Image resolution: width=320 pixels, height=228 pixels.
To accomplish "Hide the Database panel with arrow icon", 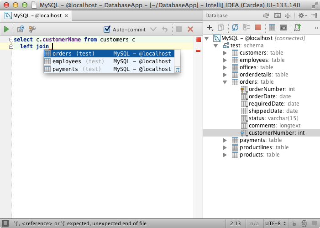I will pyautogui.click(x=314, y=15).
